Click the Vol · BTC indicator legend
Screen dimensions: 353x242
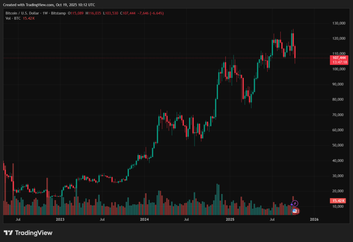pyautogui.click(x=13, y=19)
